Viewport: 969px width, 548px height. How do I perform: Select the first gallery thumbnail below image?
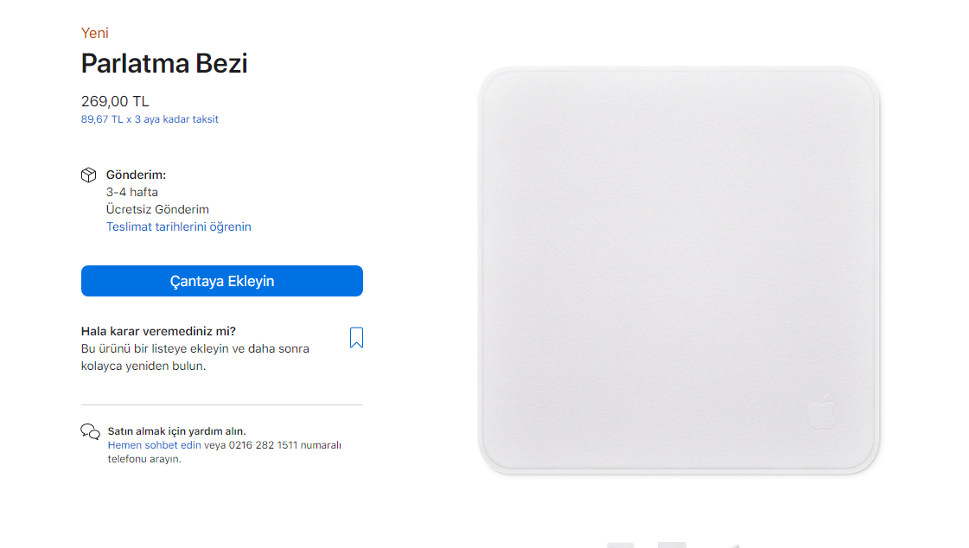pyautogui.click(x=621, y=545)
